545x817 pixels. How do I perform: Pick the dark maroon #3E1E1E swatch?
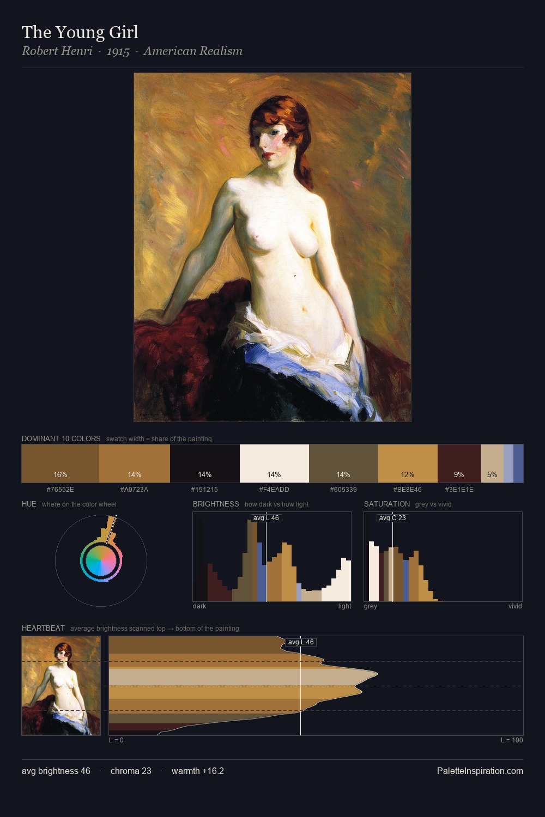click(459, 464)
